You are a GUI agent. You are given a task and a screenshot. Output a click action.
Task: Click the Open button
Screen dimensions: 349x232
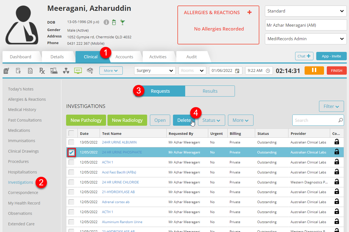coord(160,120)
